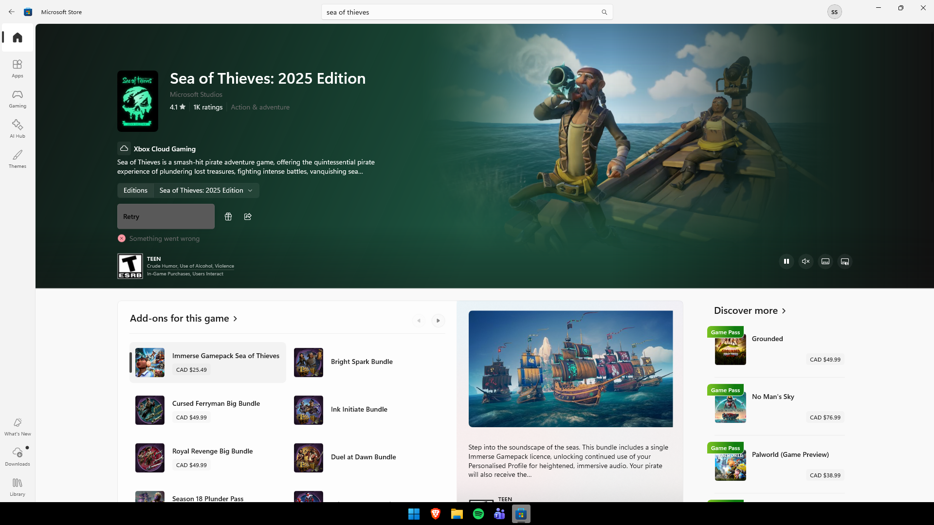This screenshot has height=525, width=934.
Task: Open the Apps section
Action: point(18,69)
